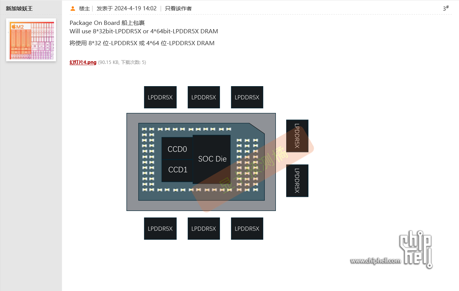The width and height of the screenshot is (459, 291).
Task: Click the M2 chip avatar thumbnail
Action: pos(31,40)
